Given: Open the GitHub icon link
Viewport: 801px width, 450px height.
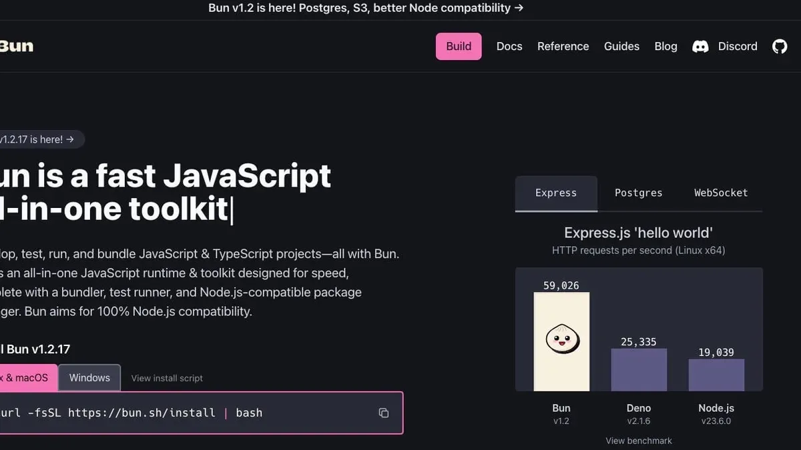Looking at the screenshot, I should coord(780,47).
